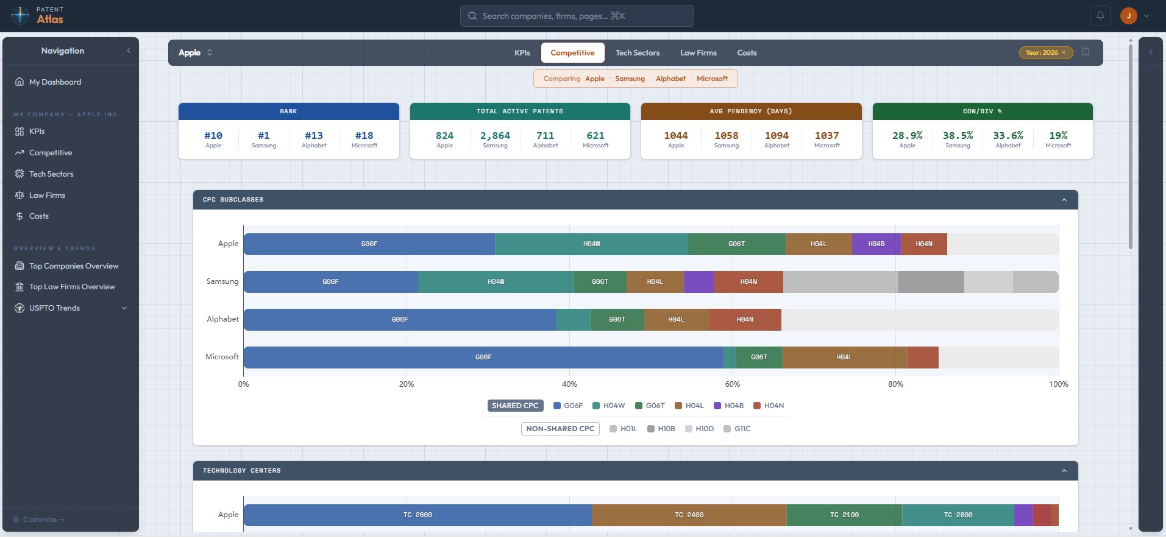The height and width of the screenshot is (539, 1166).
Task: Toggle H04B legend swatch
Action: click(717, 406)
